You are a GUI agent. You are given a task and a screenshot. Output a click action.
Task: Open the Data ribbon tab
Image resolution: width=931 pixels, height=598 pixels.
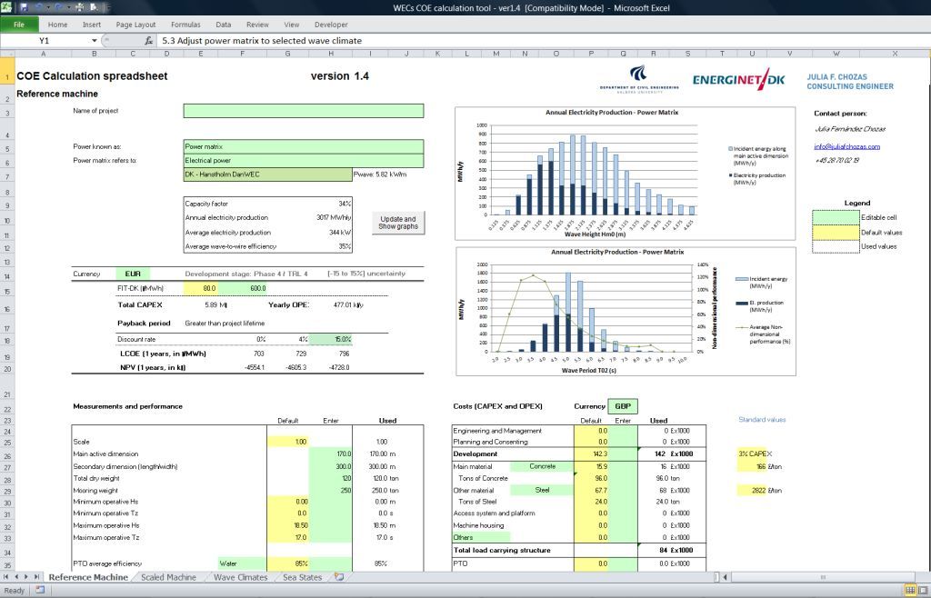point(224,25)
